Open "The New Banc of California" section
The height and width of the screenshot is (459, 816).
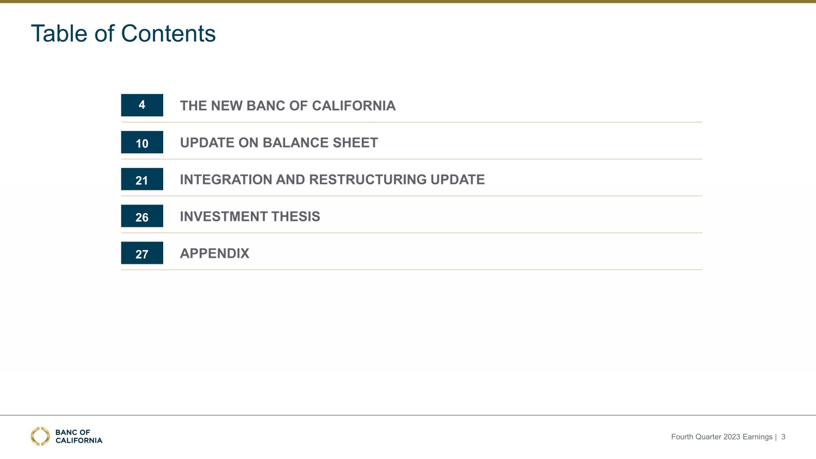[x=287, y=106]
